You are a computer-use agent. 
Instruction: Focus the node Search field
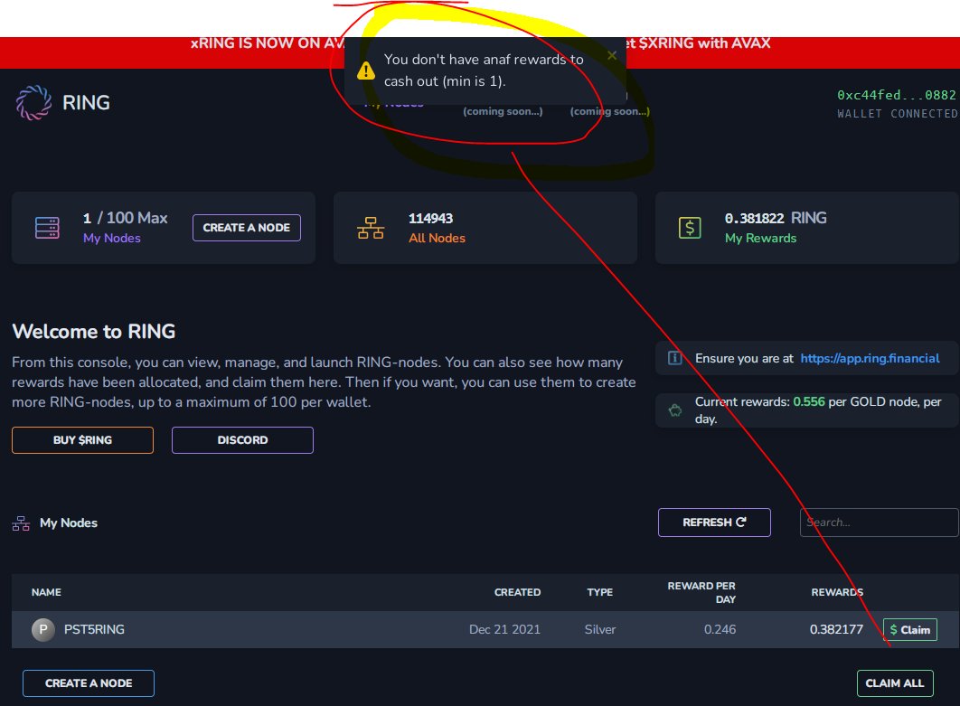tap(880, 522)
